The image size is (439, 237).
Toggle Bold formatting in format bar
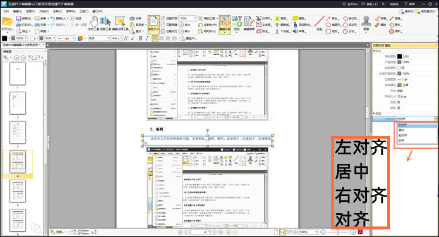(x=140, y=39)
